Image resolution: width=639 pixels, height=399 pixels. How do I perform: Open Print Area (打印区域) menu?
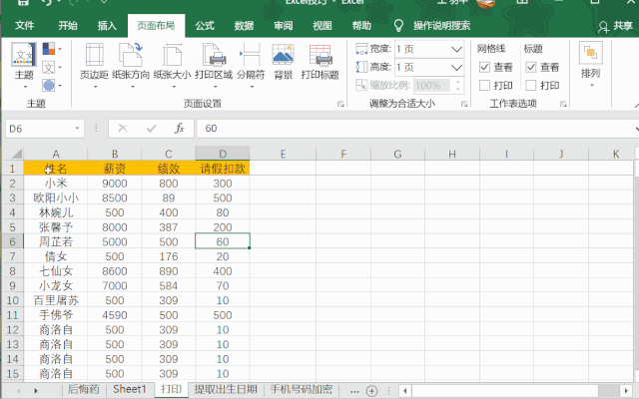point(214,67)
